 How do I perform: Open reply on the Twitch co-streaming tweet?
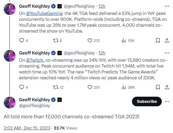pyautogui.click(x=22, y=87)
